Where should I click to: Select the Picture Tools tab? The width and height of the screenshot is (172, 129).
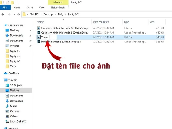coord(58,8)
